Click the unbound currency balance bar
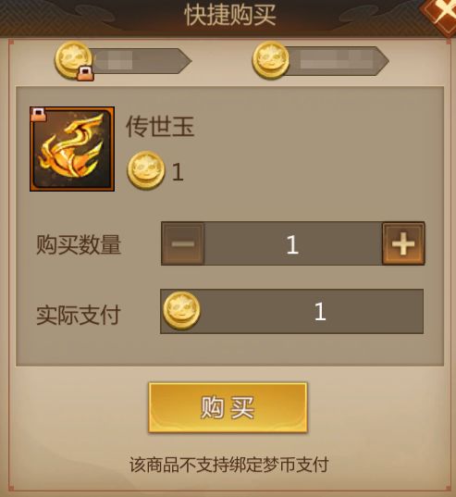The image size is (456, 497). pos(338,61)
